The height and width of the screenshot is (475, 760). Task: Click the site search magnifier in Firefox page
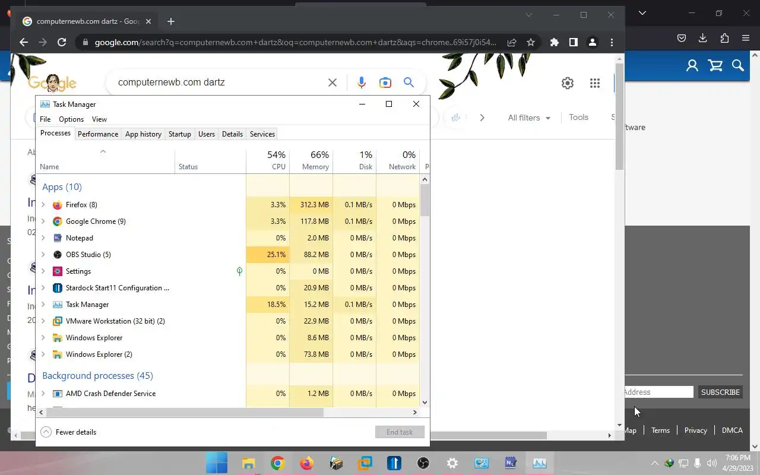tap(738, 65)
